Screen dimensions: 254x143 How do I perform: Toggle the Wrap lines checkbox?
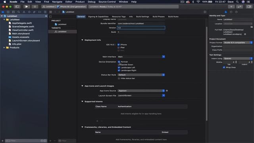pyautogui.click(x=224, y=67)
